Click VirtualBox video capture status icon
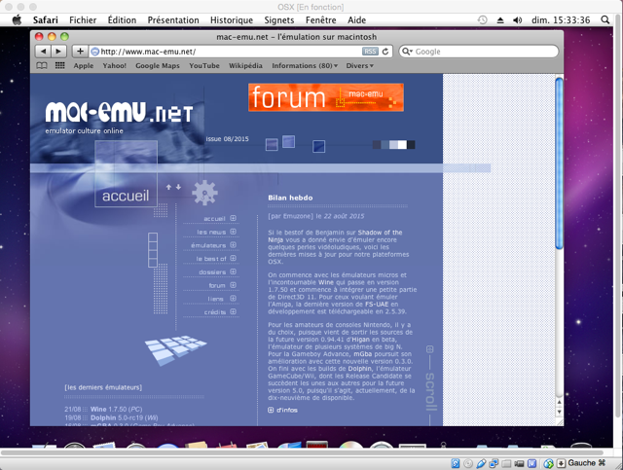623x470 pixels. click(x=519, y=463)
